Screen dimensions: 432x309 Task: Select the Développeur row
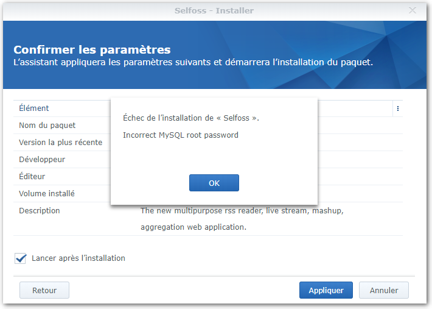[42, 160]
